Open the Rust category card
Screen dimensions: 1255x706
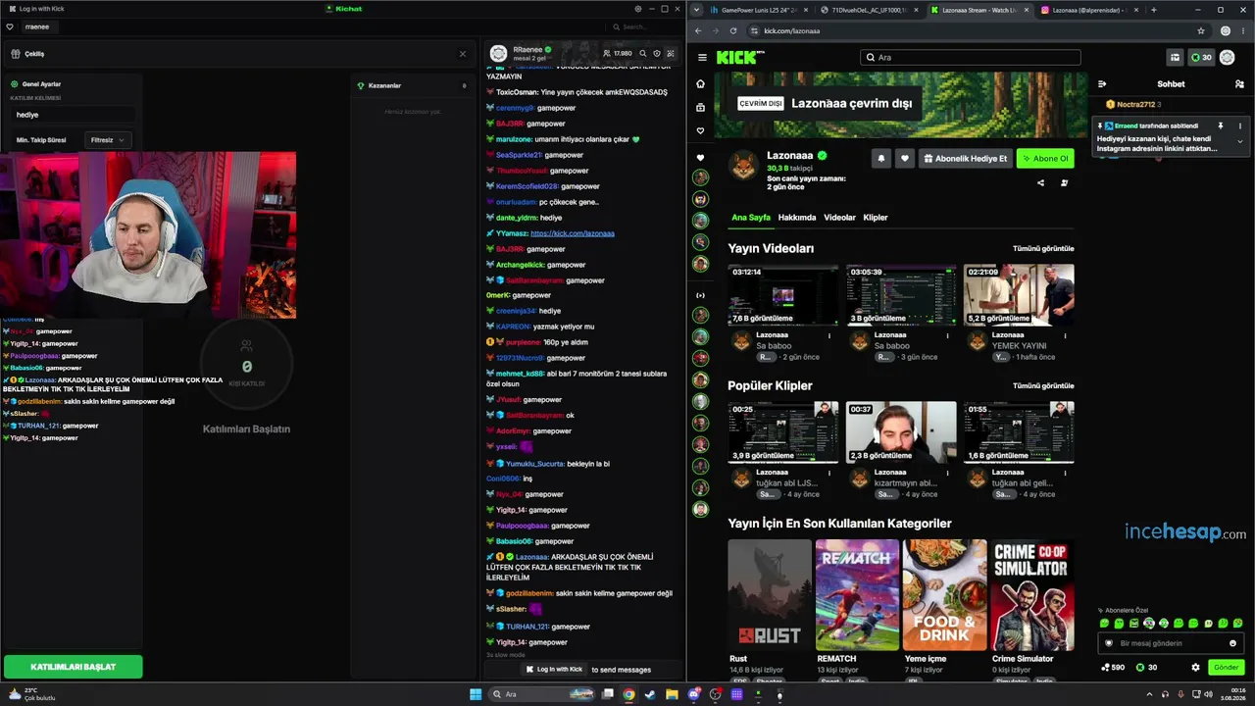pos(770,594)
